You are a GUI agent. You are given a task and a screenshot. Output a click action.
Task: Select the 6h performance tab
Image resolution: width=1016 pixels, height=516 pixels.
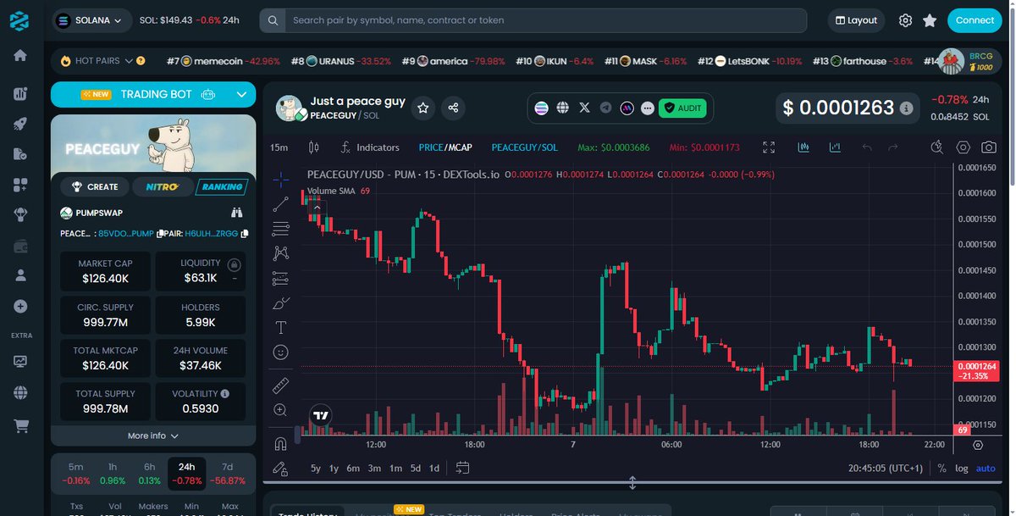point(149,473)
